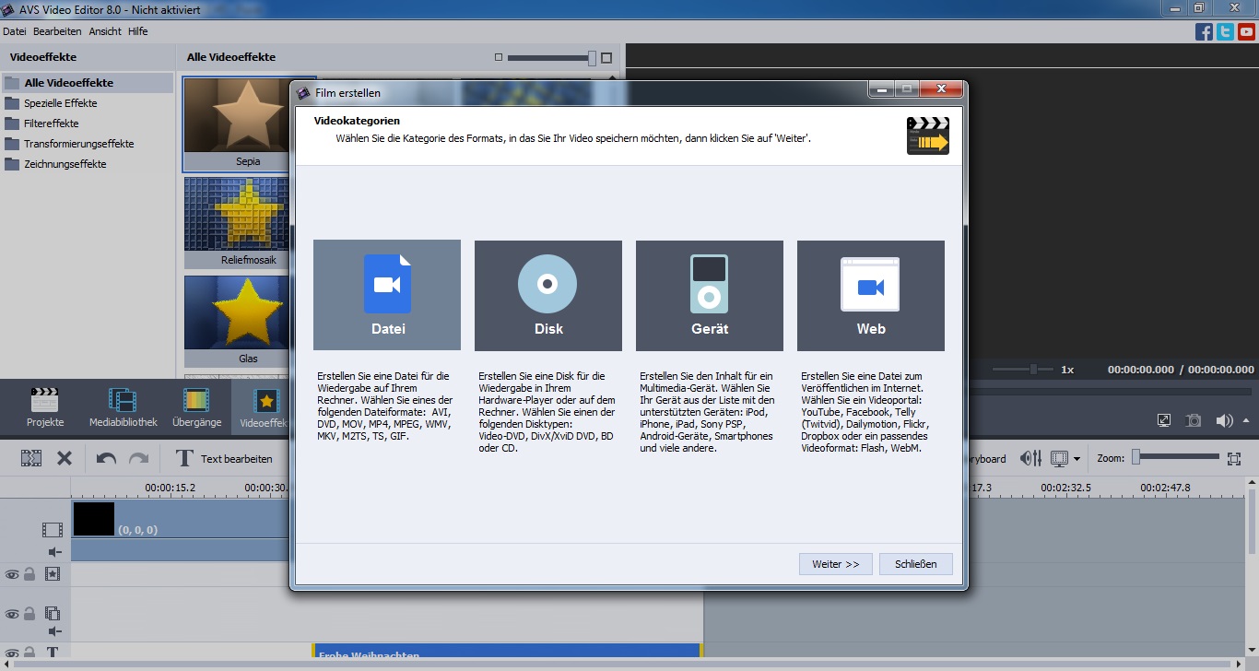Select the Datei video category tile
The width and height of the screenshot is (1259, 671).
tap(386, 295)
